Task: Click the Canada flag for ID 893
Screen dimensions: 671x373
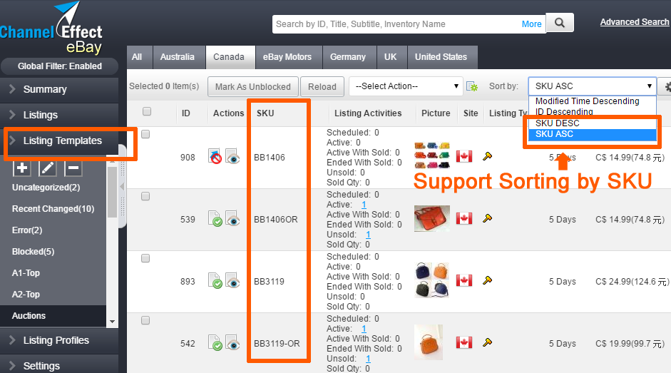Action: coord(464,280)
